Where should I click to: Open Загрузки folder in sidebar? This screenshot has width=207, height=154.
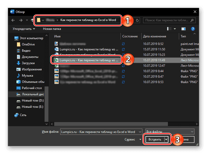[26, 63]
